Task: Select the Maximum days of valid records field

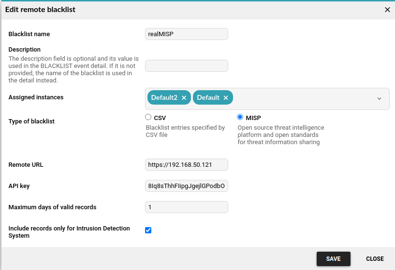Action: [187, 207]
